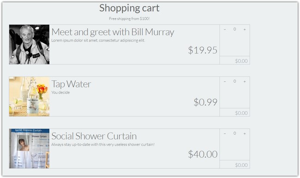Click plus button for Tap Water
This screenshot has width=300, height=178.
(x=245, y=81)
